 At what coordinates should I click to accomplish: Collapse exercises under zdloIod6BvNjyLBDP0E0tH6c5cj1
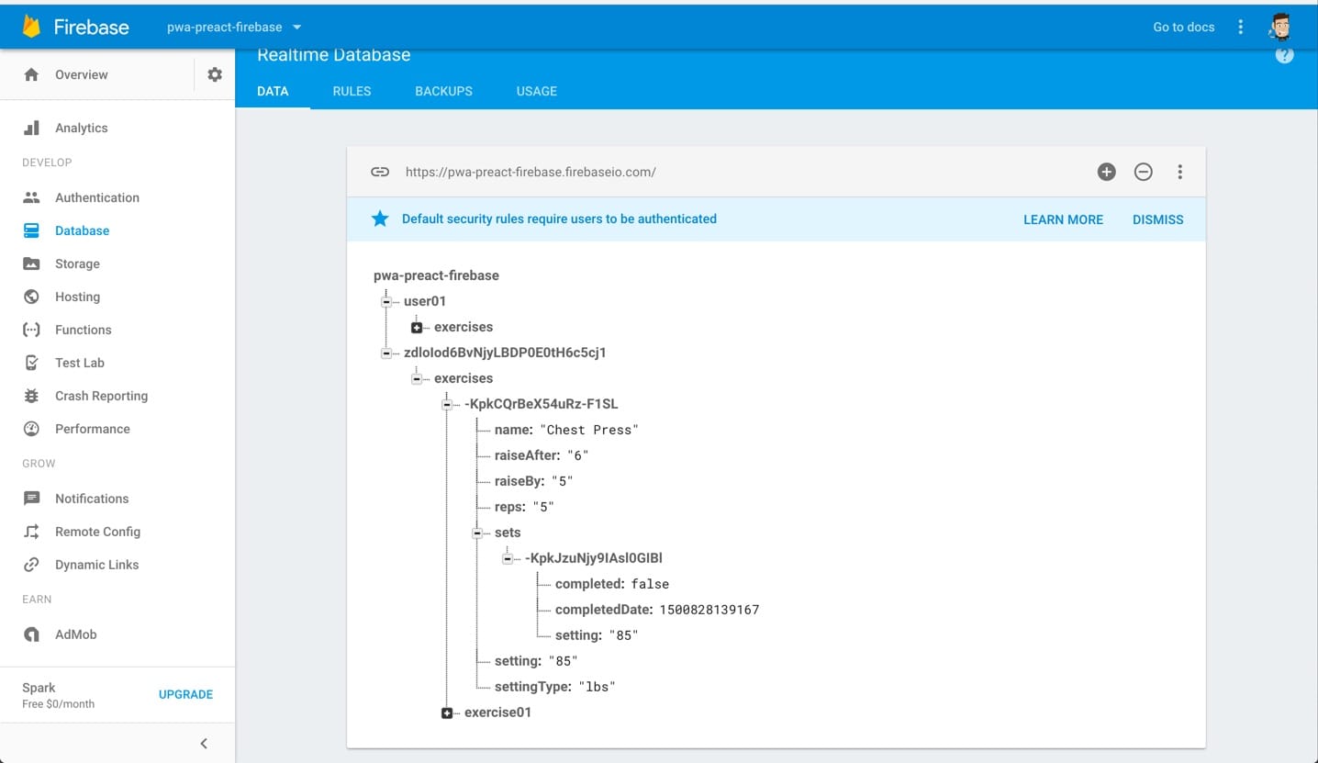tap(417, 378)
